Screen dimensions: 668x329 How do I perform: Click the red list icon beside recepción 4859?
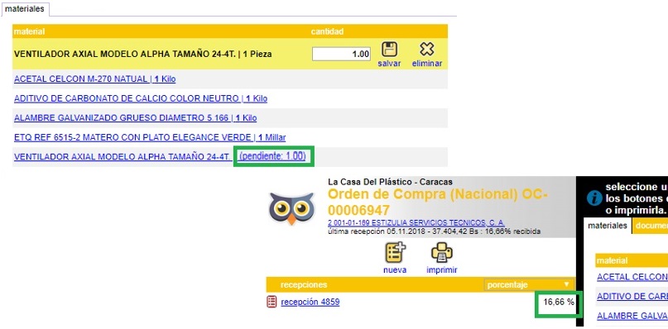click(x=272, y=303)
